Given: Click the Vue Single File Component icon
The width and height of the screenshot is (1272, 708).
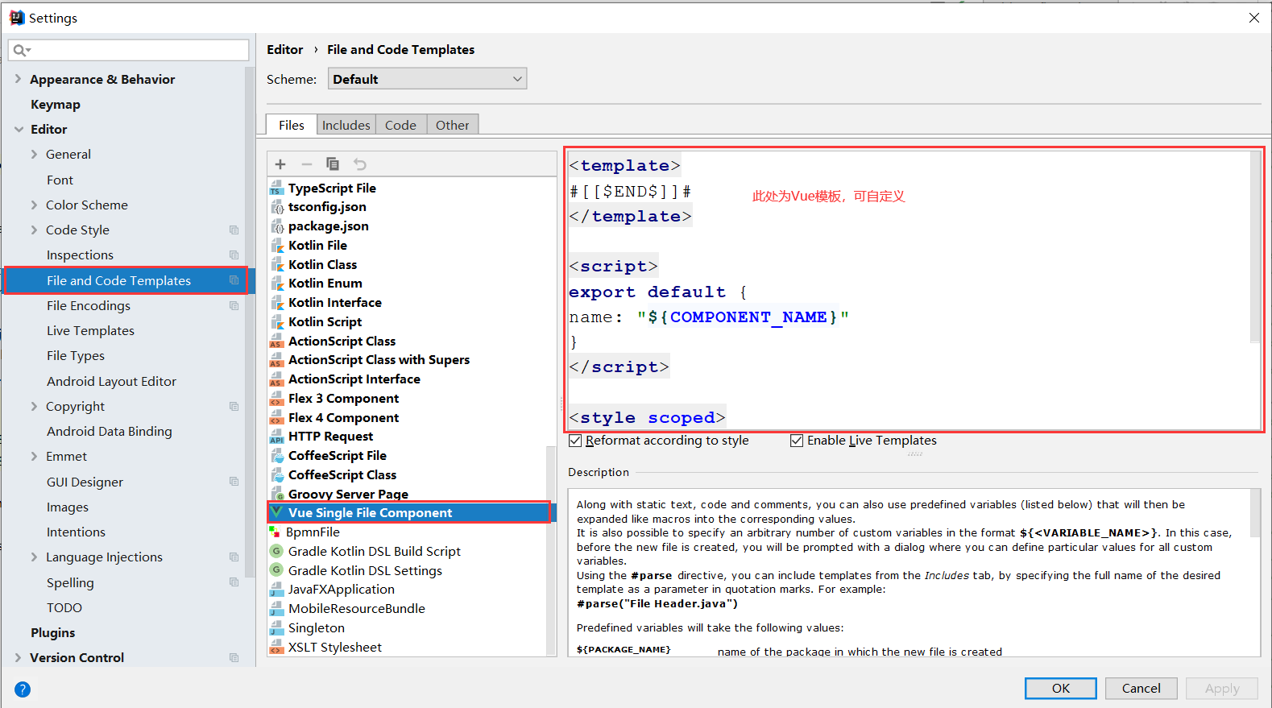Looking at the screenshot, I should [276, 512].
